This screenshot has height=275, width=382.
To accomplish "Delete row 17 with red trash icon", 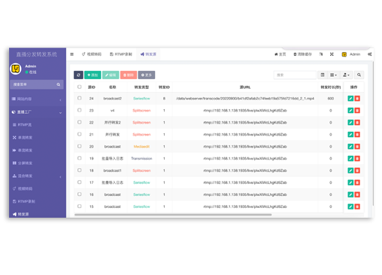I will tap(357, 182).
